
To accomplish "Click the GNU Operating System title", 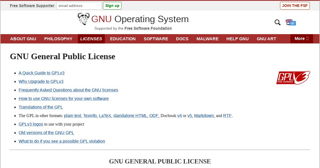I will pyautogui.click(x=140, y=19).
